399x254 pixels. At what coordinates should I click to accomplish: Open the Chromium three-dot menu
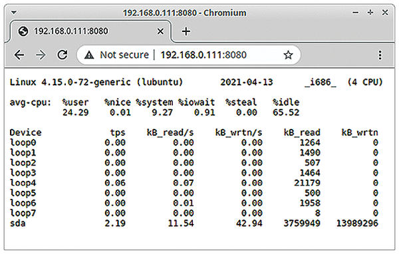click(x=380, y=55)
